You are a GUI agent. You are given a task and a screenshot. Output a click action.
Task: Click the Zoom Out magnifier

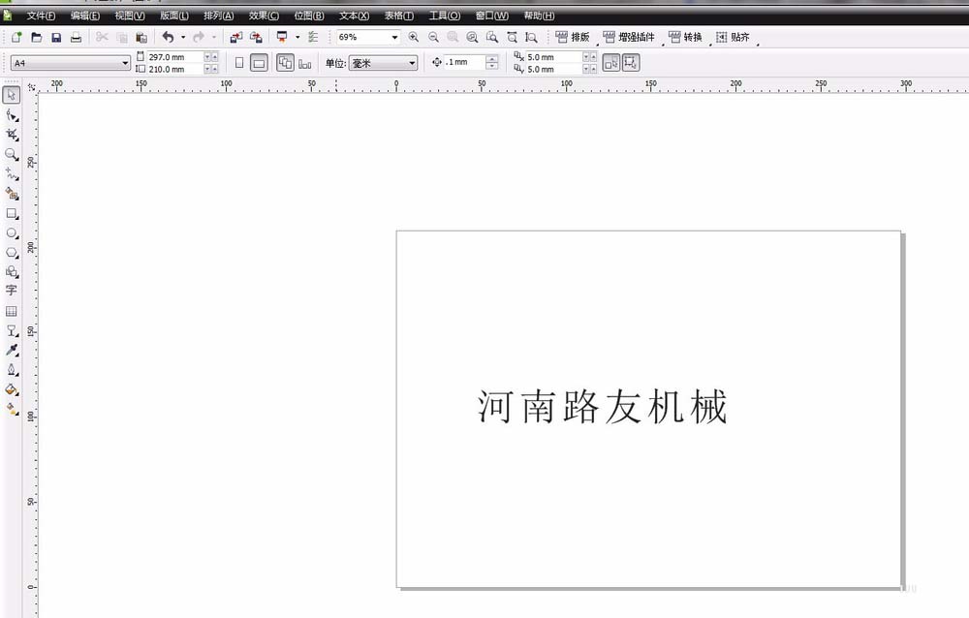(433, 37)
